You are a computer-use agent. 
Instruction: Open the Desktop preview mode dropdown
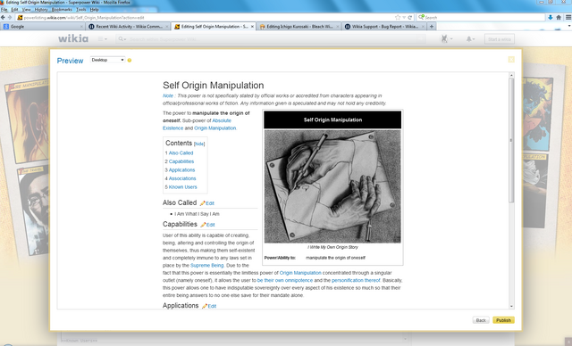point(107,60)
